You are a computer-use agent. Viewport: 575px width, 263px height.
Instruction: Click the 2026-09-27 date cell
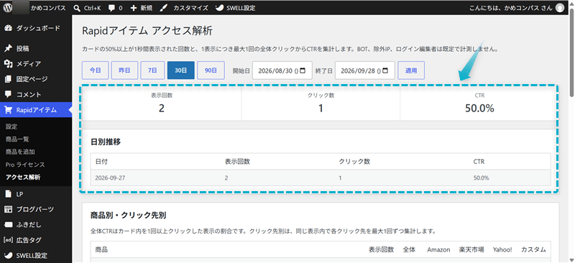[111, 178]
